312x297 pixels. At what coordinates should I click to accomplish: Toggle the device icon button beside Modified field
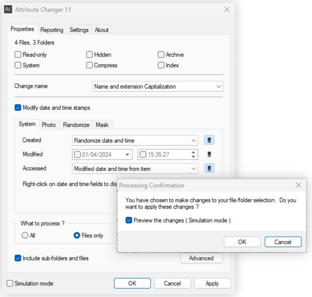pyautogui.click(x=209, y=154)
